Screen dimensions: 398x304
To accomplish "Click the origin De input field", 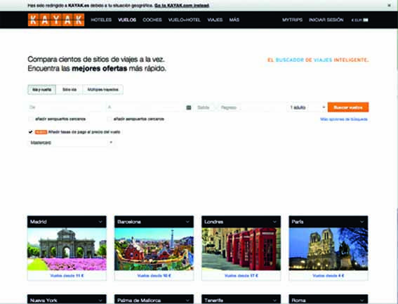I will (65, 107).
